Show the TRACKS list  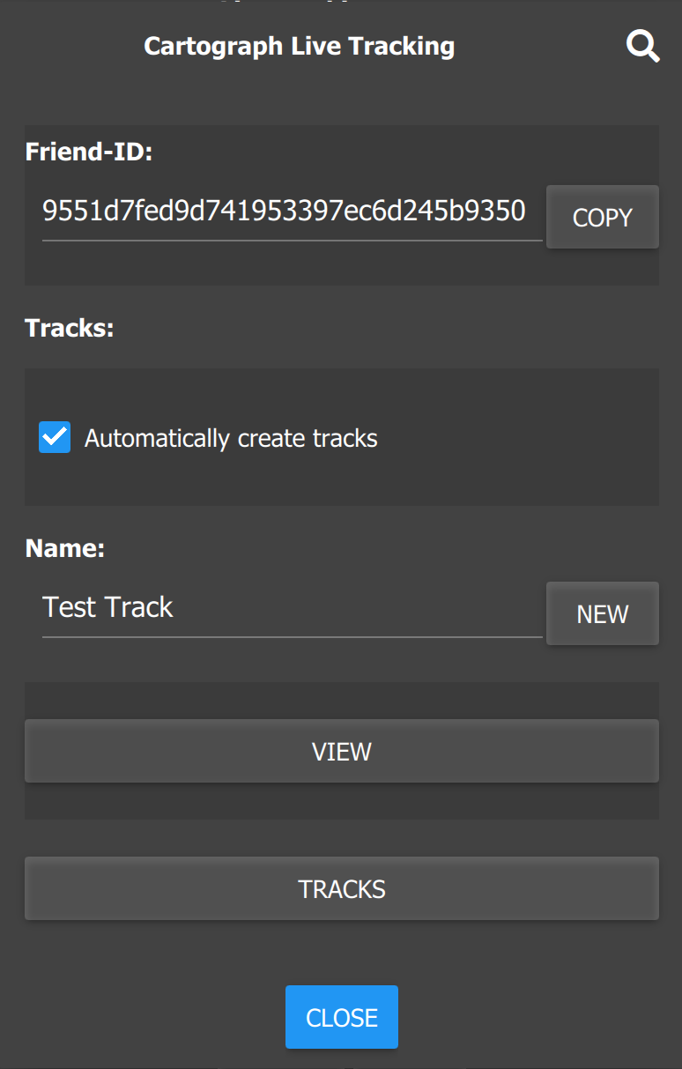pyautogui.click(x=341, y=888)
